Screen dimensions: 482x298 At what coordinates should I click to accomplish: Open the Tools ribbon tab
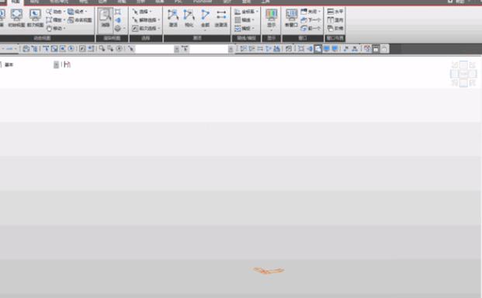pos(265,2)
